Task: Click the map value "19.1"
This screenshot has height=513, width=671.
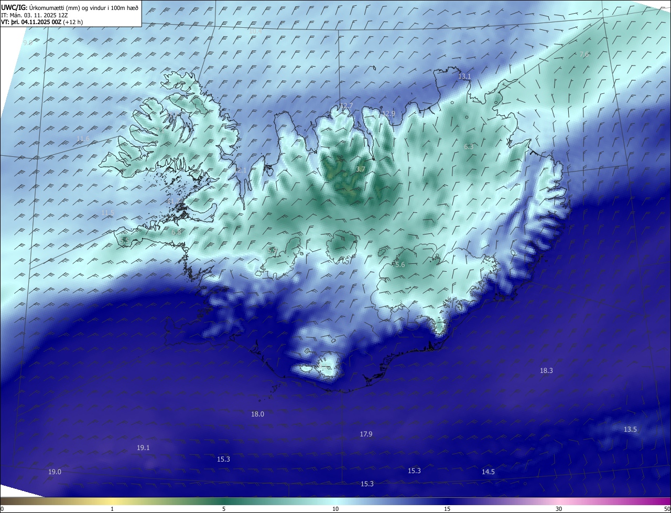Action: tap(143, 448)
